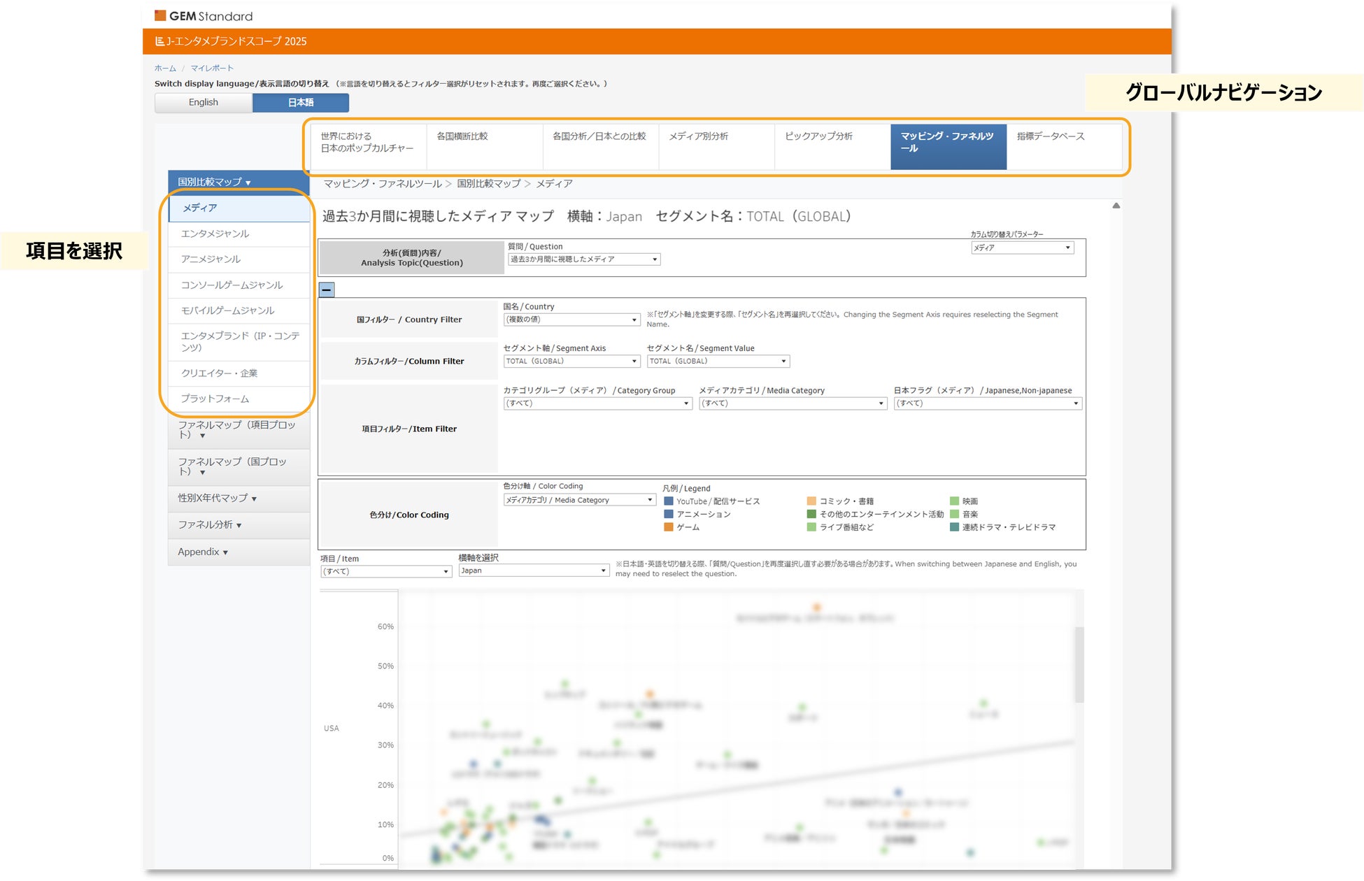The height and width of the screenshot is (881, 1364).
Task: Click the J-エンタメブランドスコープ header icon
Action: 159,41
